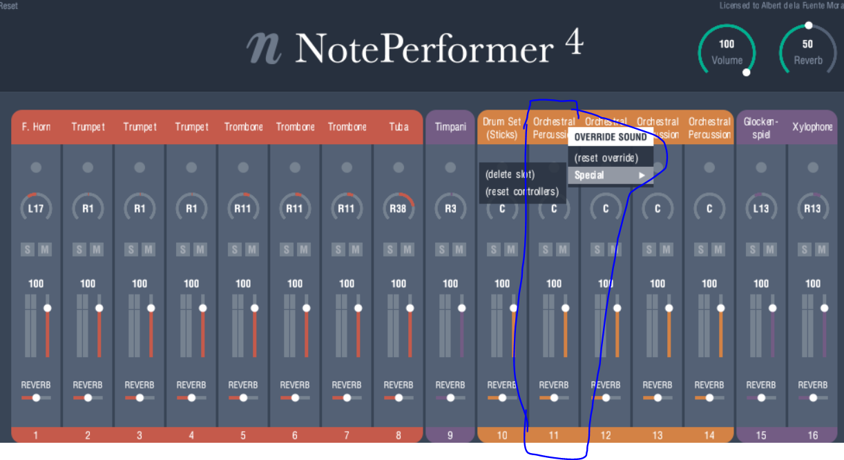Click channel number 9 at the bottom
The height and width of the screenshot is (460, 844).
point(450,435)
